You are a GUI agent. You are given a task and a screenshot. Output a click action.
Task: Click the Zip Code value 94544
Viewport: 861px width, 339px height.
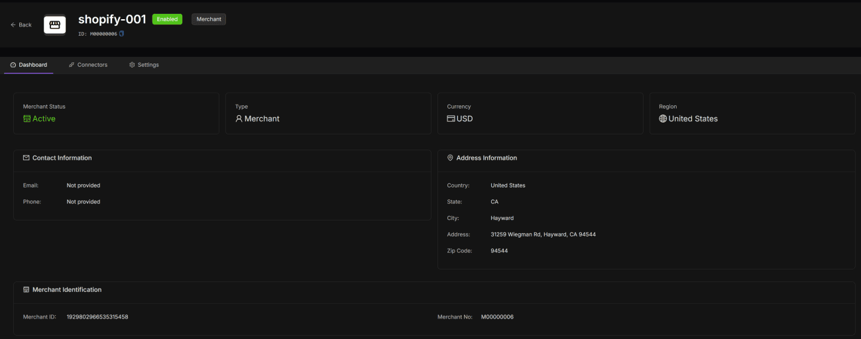tap(499, 251)
